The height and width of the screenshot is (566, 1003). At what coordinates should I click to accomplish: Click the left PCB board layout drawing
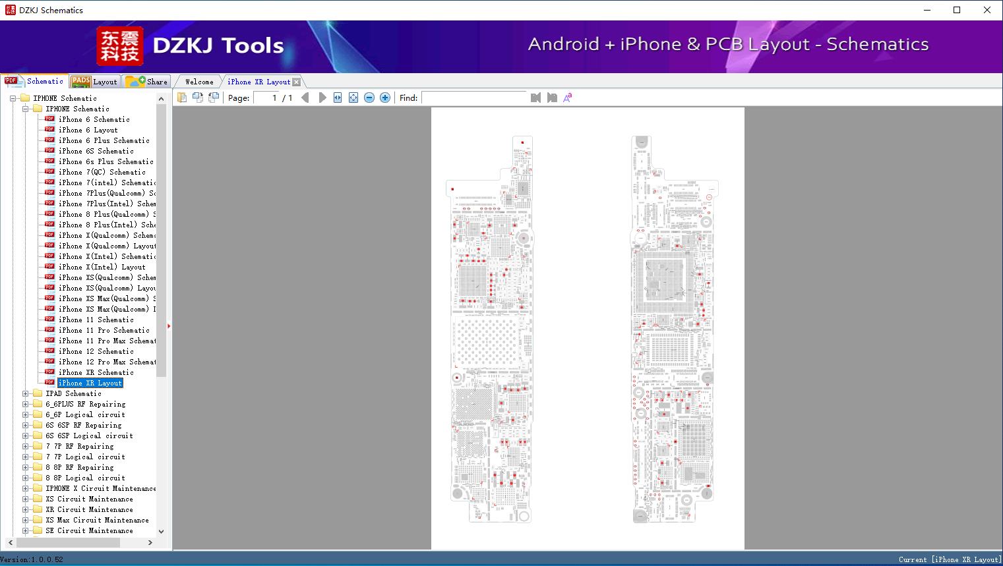pos(489,329)
